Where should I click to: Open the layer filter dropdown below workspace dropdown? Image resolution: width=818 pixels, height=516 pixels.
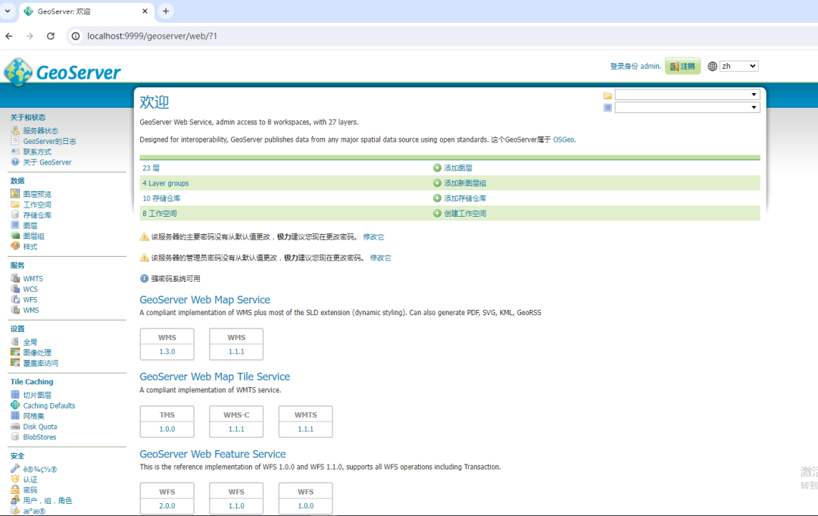click(x=687, y=108)
